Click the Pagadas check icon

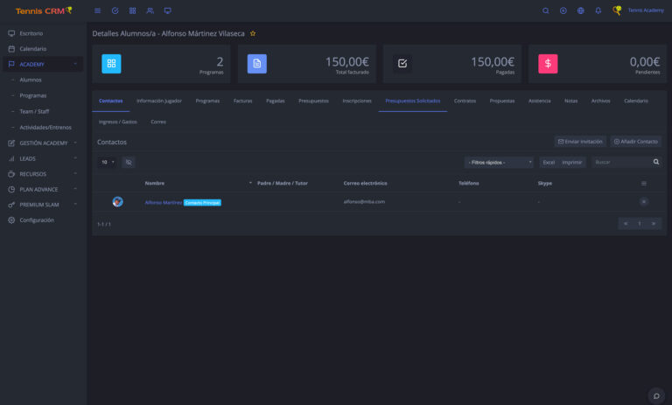(x=402, y=64)
